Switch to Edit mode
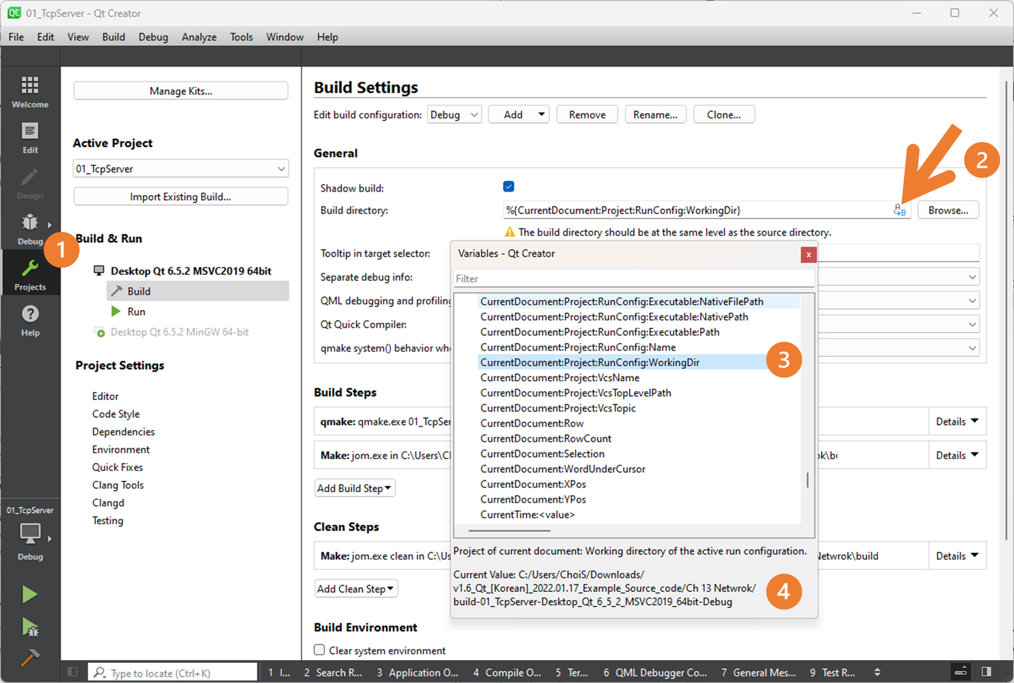 click(x=30, y=137)
